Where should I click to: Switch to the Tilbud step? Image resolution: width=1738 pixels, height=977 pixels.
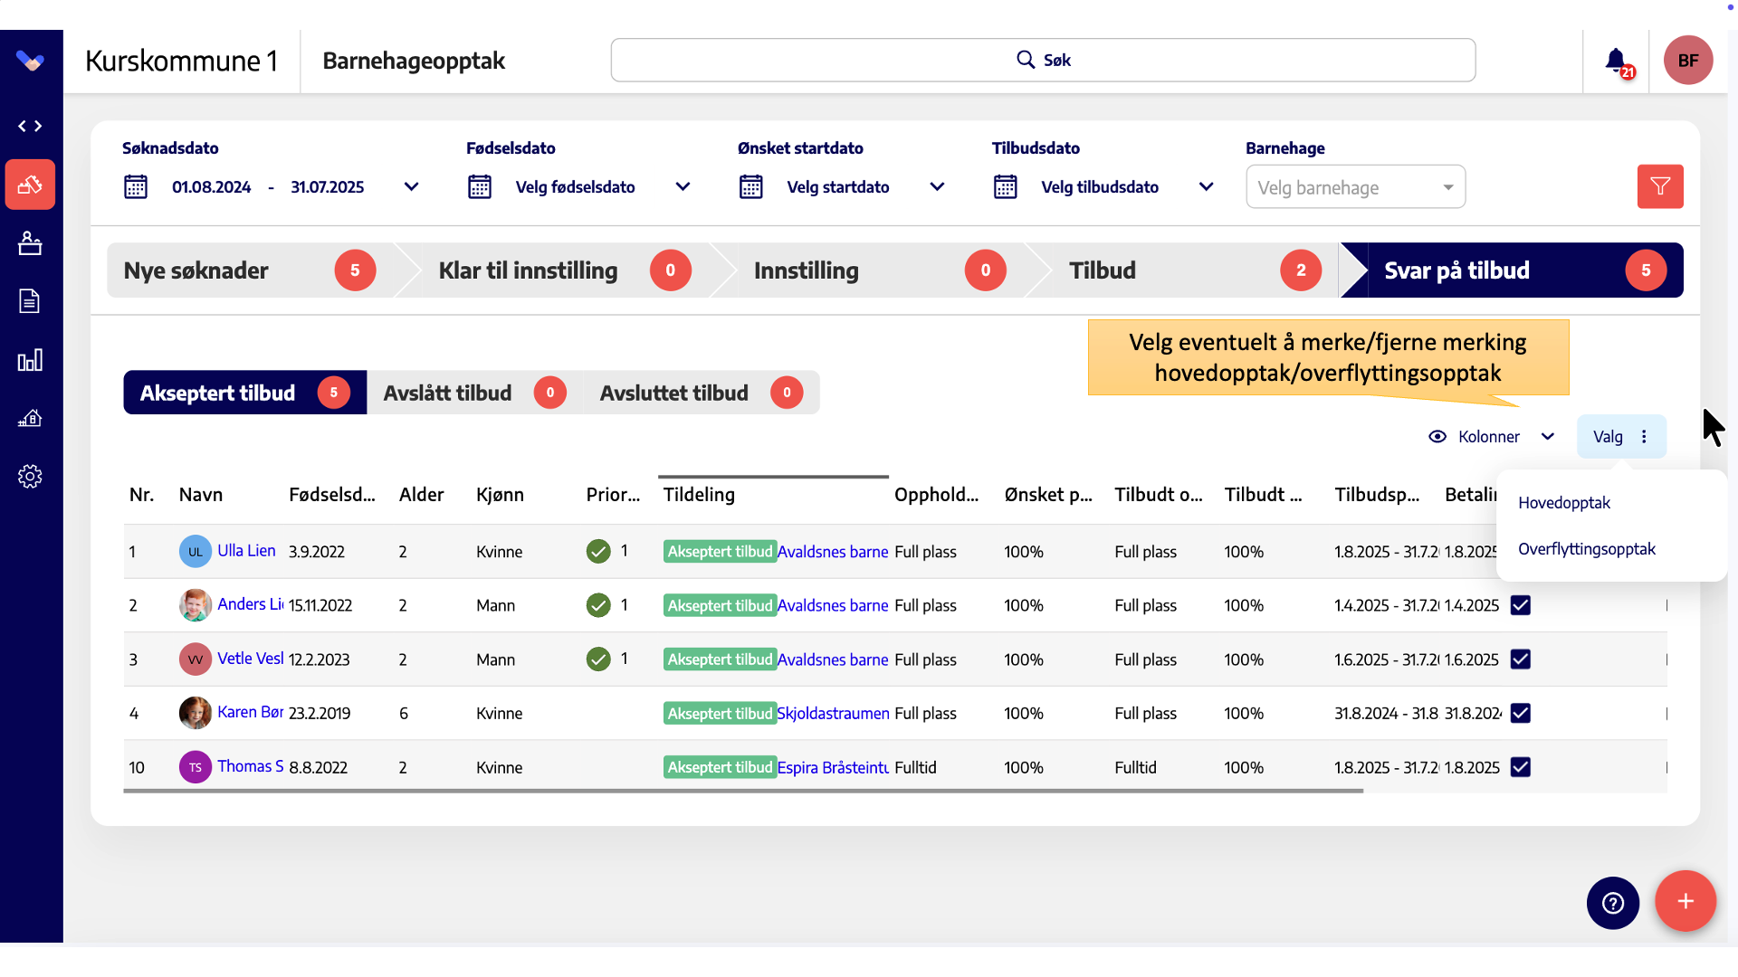point(1195,270)
